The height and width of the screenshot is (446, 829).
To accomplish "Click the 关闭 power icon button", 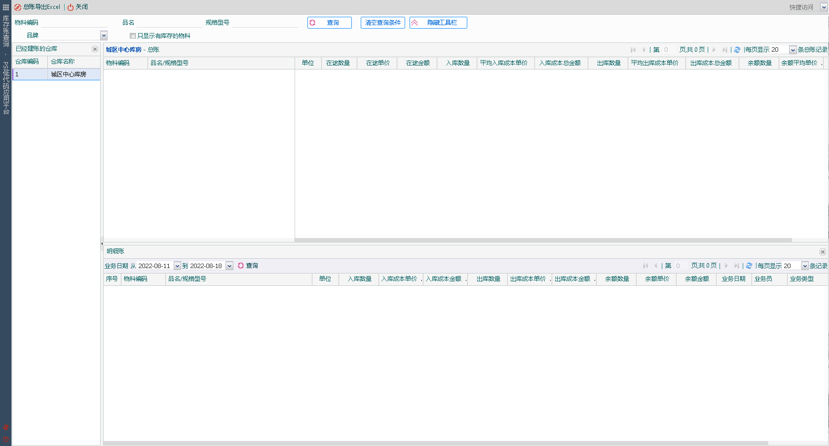I will (x=77, y=7).
